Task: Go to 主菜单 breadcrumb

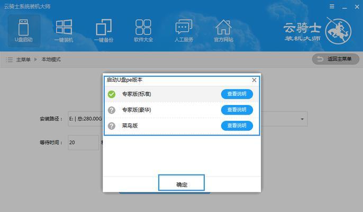Action: tap(23, 59)
